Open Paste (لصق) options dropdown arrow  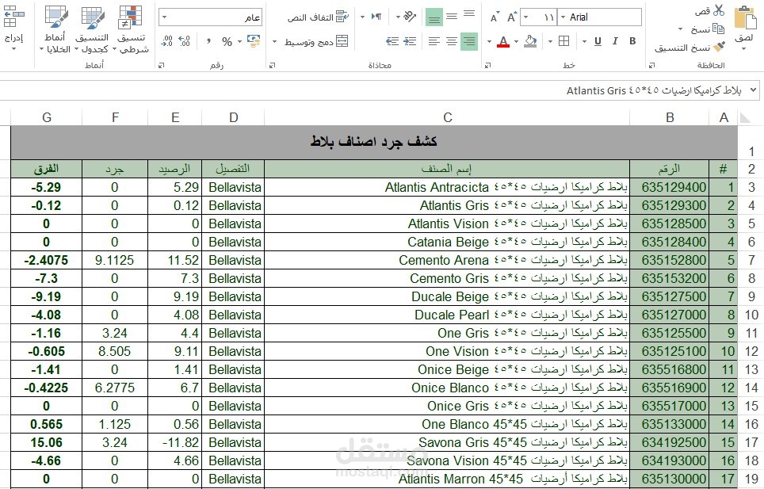click(744, 48)
